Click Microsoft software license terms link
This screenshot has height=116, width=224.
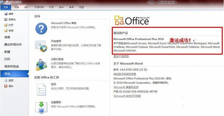(127, 96)
